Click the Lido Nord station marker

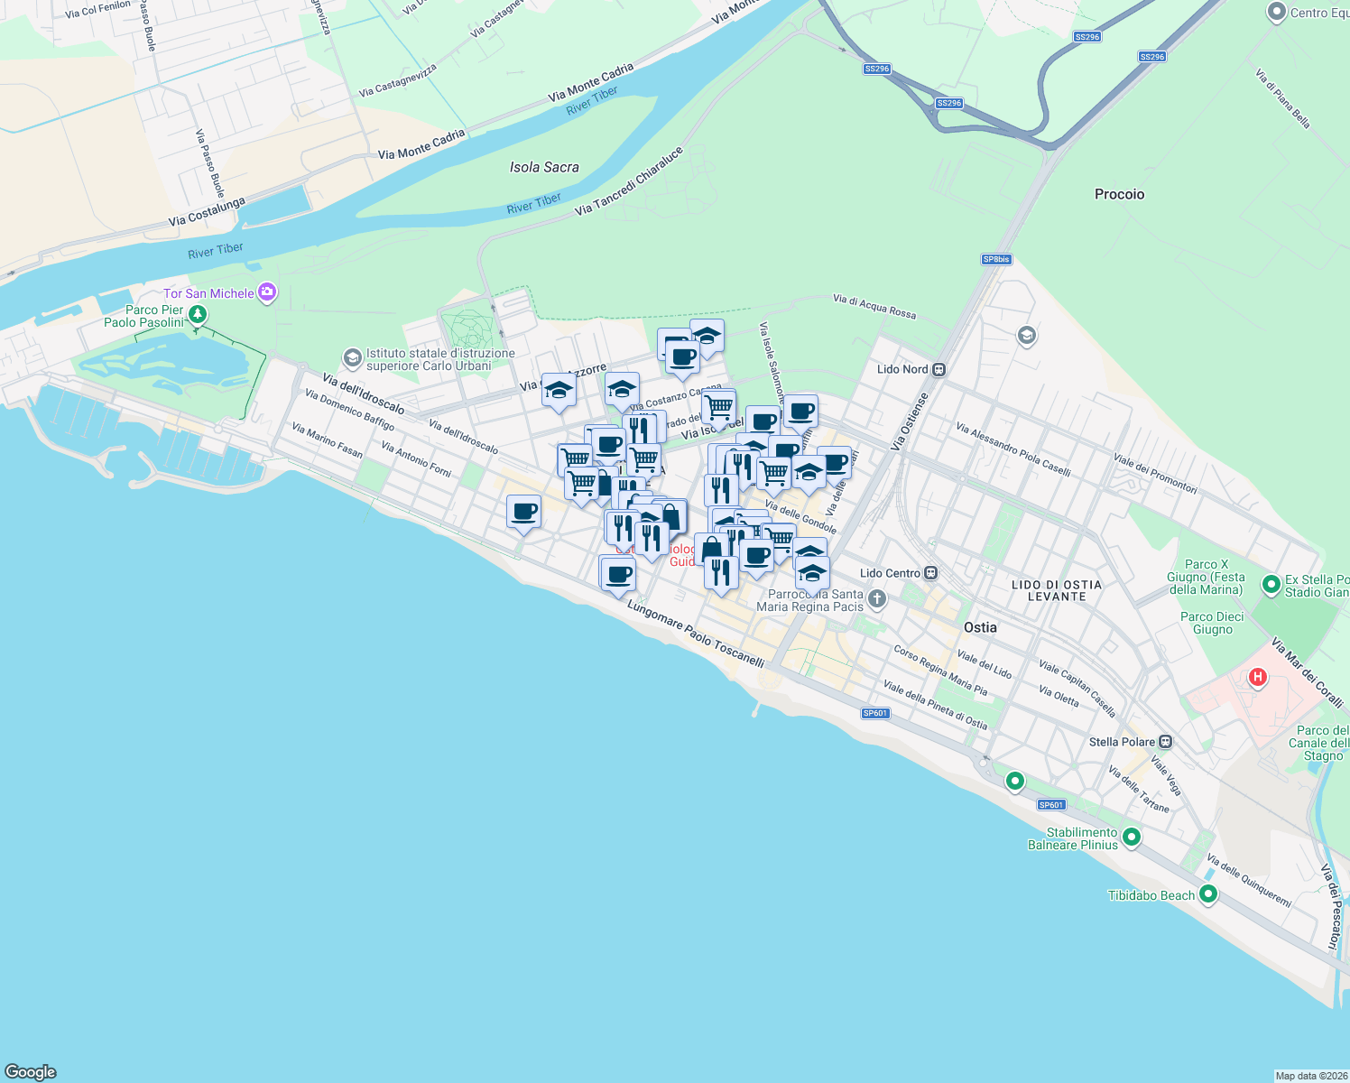[x=937, y=369]
